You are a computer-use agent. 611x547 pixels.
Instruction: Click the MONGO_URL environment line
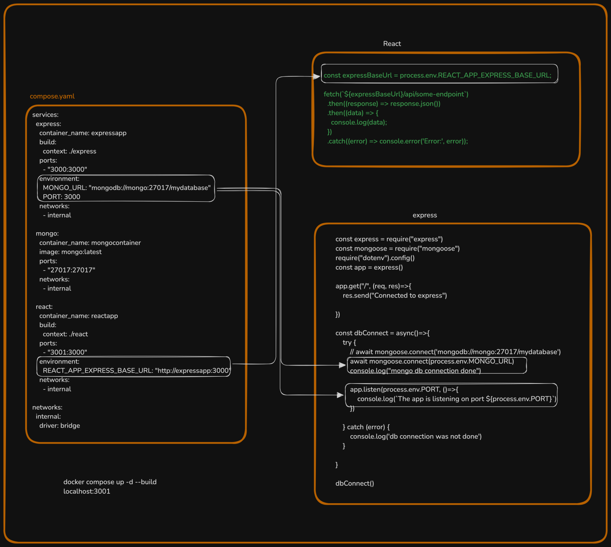(x=126, y=188)
